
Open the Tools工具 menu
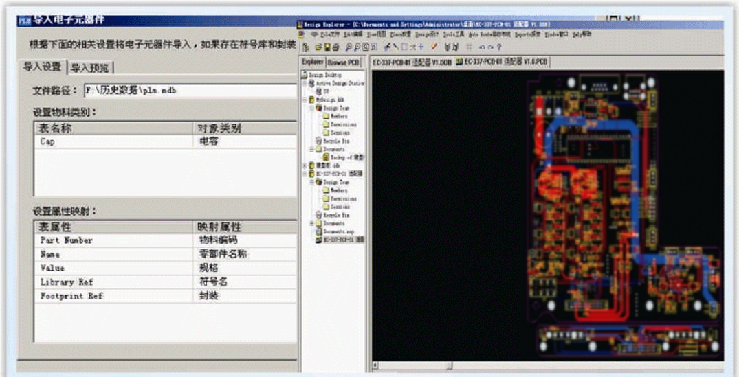tap(452, 34)
